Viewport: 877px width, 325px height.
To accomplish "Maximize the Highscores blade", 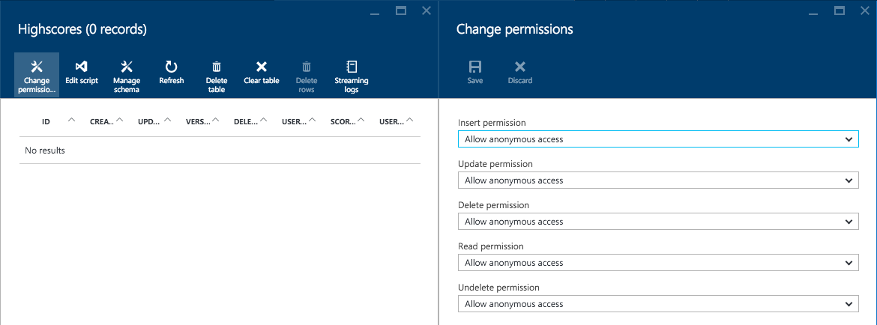I will [x=400, y=10].
